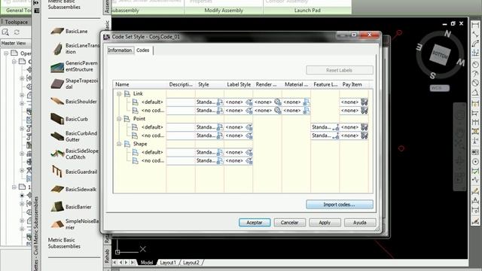The height and width of the screenshot is (271, 482).
Task: Open the Master View dropdown
Action: (15, 43)
